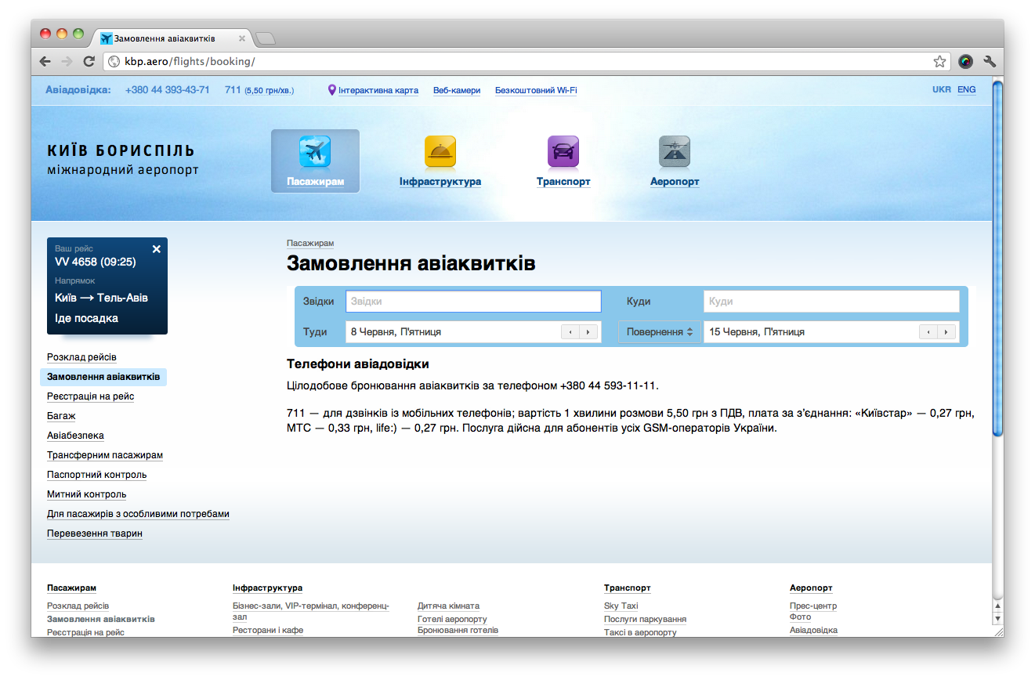Click the footer Аеропорт heading
Image resolution: width=1035 pixels, height=680 pixels.
coord(811,588)
